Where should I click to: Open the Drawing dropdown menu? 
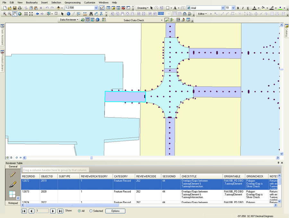(143, 8)
